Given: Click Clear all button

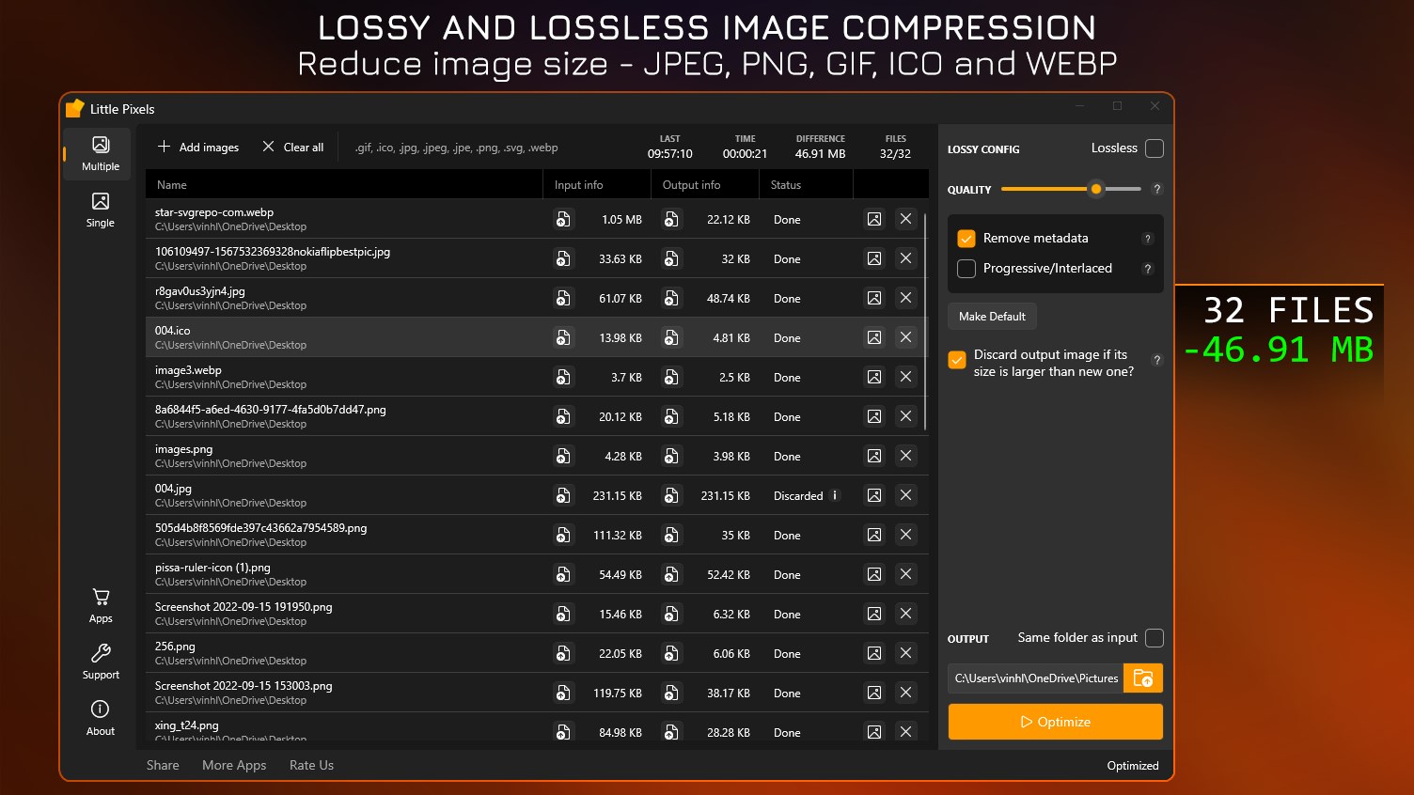Looking at the screenshot, I should (x=293, y=147).
